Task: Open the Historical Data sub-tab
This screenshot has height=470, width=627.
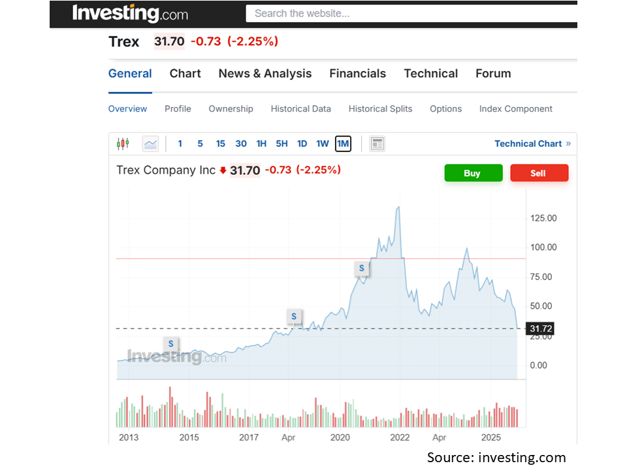Action: pos(300,109)
